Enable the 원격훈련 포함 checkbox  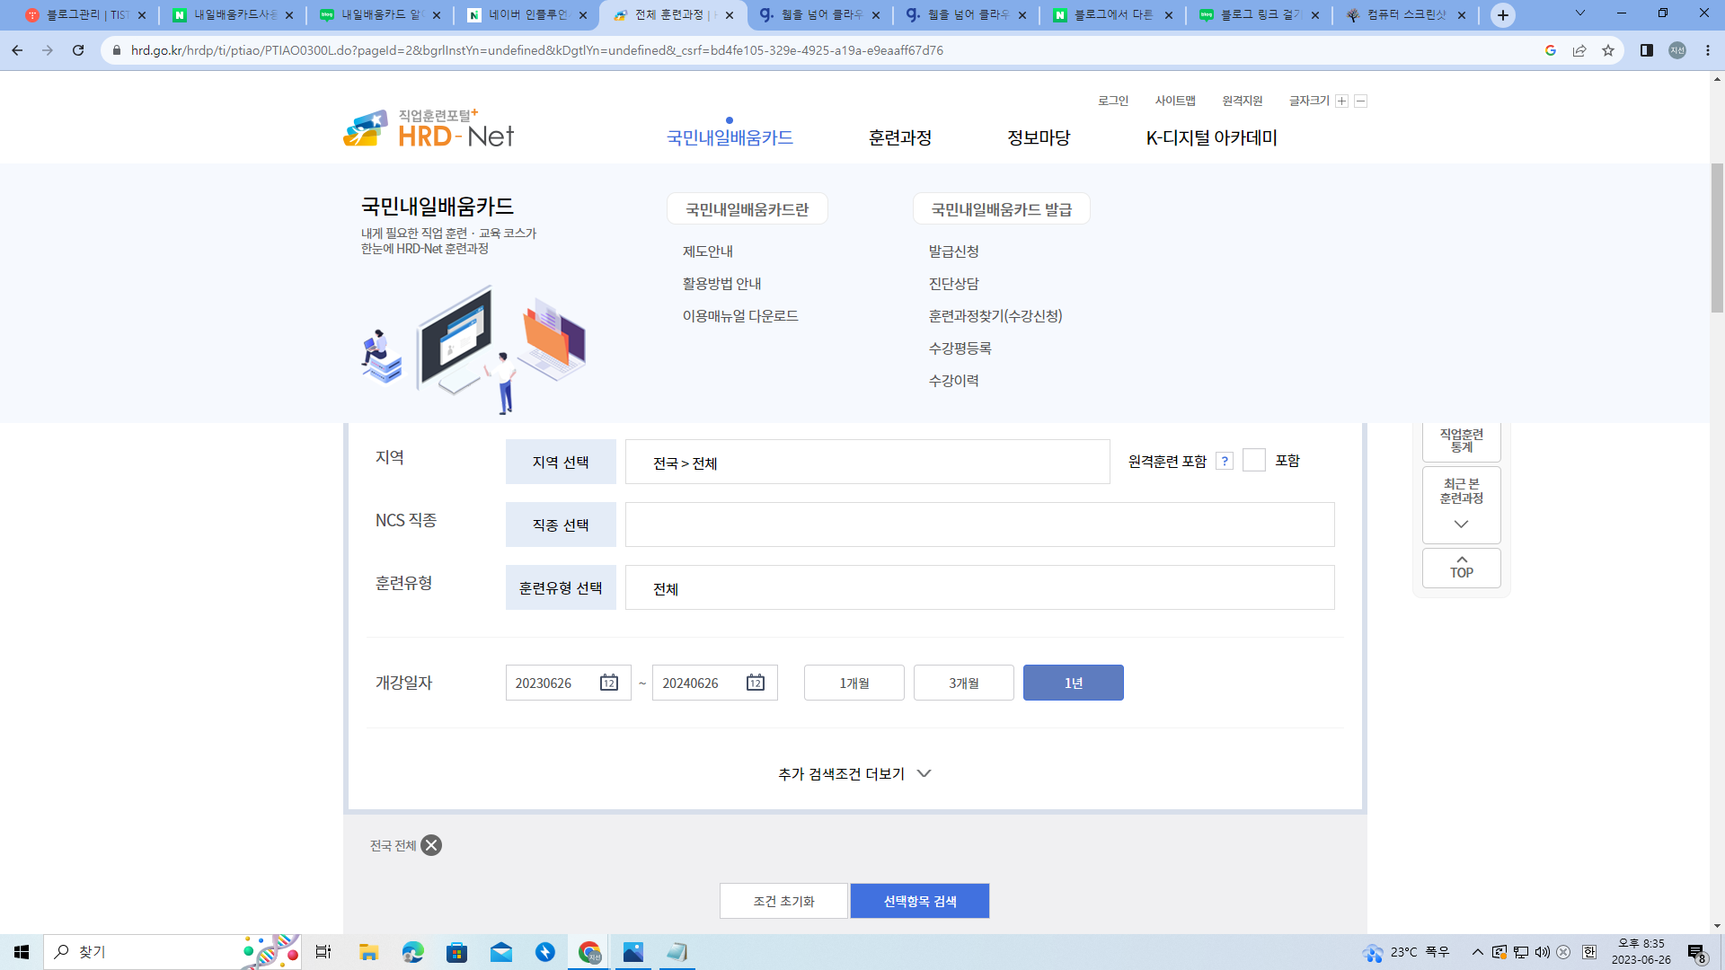(x=1253, y=461)
